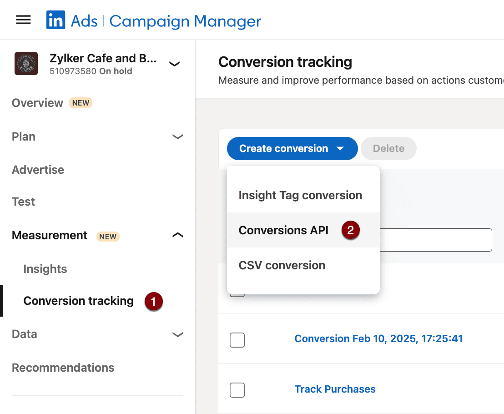The width and height of the screenshot is (504, 414).
Task: Open the Test section
Action: coord(23,202)
